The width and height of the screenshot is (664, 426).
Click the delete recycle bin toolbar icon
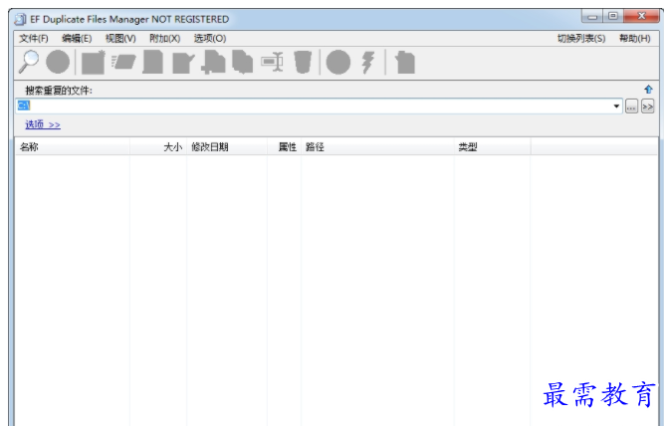(x=303, y=63)
